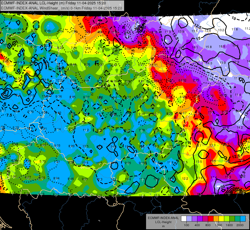
Task: Click the grid value 5.22
Action: [16, 128]
